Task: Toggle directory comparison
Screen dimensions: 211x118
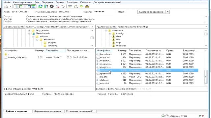Action: tap(76, 6)
